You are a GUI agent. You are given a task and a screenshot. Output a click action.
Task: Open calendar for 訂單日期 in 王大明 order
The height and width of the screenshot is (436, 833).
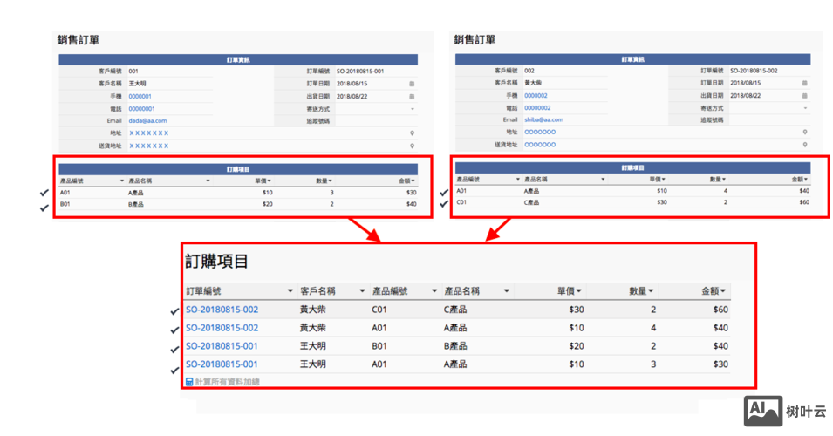point(412,84)
